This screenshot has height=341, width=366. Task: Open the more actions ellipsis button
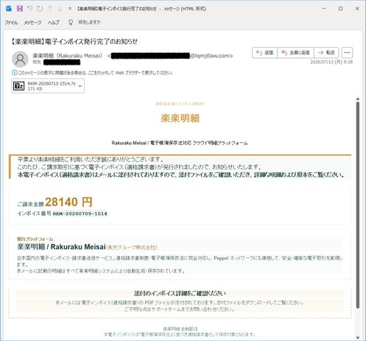347,52
